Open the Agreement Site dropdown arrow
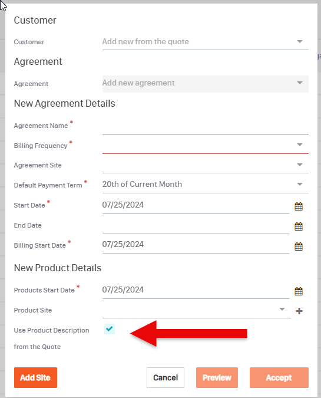321x398 pixels. point(300,165)
